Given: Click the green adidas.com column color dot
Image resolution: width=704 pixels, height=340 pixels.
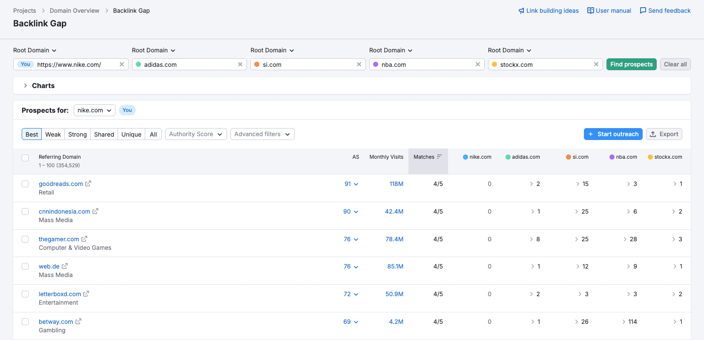Looking at the screenshot, I should tap(508, 157).
